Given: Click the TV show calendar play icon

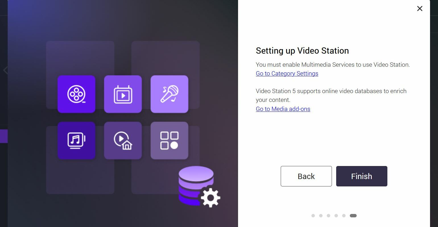Looking at the screenshot, I should click(x=123, y=94).
